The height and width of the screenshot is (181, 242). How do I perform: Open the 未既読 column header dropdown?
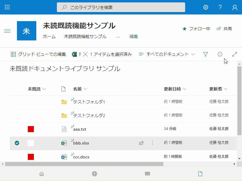37,89
